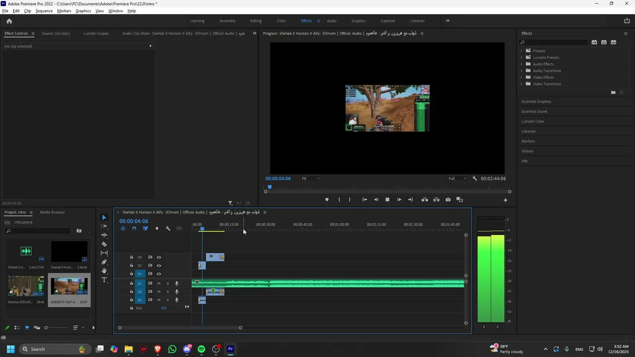Select the Pen tool
Image resolution: width=635 pixels, height=357 pixels.
click(104, 262)
